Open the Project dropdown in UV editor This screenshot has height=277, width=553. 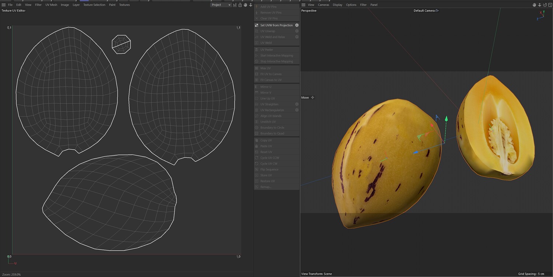coord(221,5)
